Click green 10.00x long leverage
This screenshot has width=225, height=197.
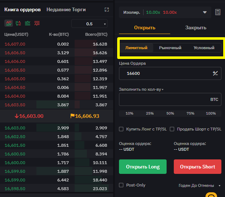coord(153,12)
